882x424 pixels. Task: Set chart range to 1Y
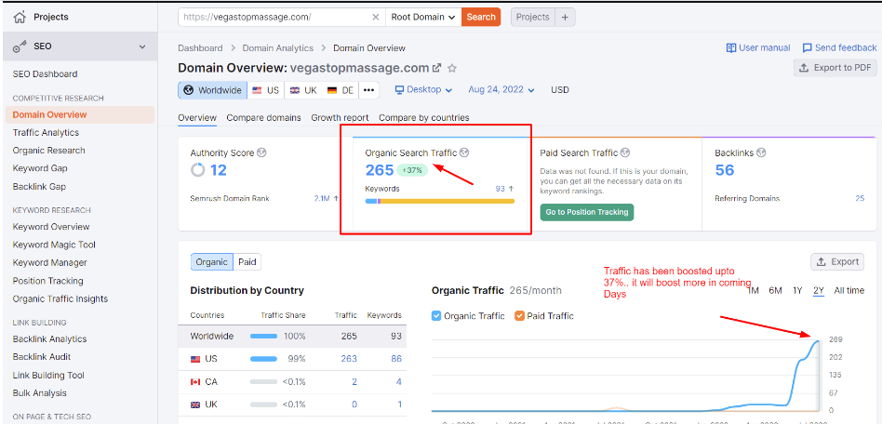pyautogui.click(x=797, y=291)
